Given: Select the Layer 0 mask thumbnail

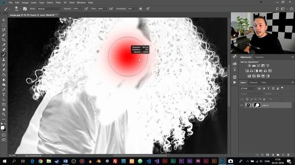Looking at the screenshot, I should (257, 105).
